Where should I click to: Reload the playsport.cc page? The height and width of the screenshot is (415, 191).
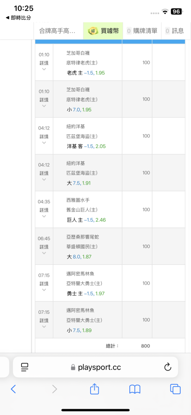(x=167, y=367)
